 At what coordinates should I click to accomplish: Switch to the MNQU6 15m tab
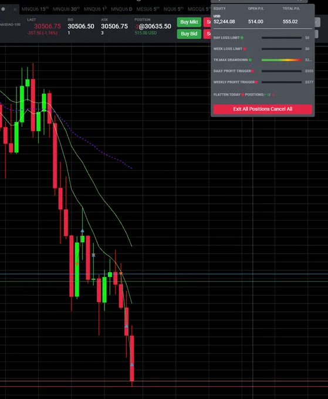pos(35,9)
